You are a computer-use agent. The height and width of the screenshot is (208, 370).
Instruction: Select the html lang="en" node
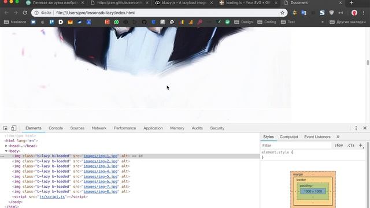click(x=21, y=141)
